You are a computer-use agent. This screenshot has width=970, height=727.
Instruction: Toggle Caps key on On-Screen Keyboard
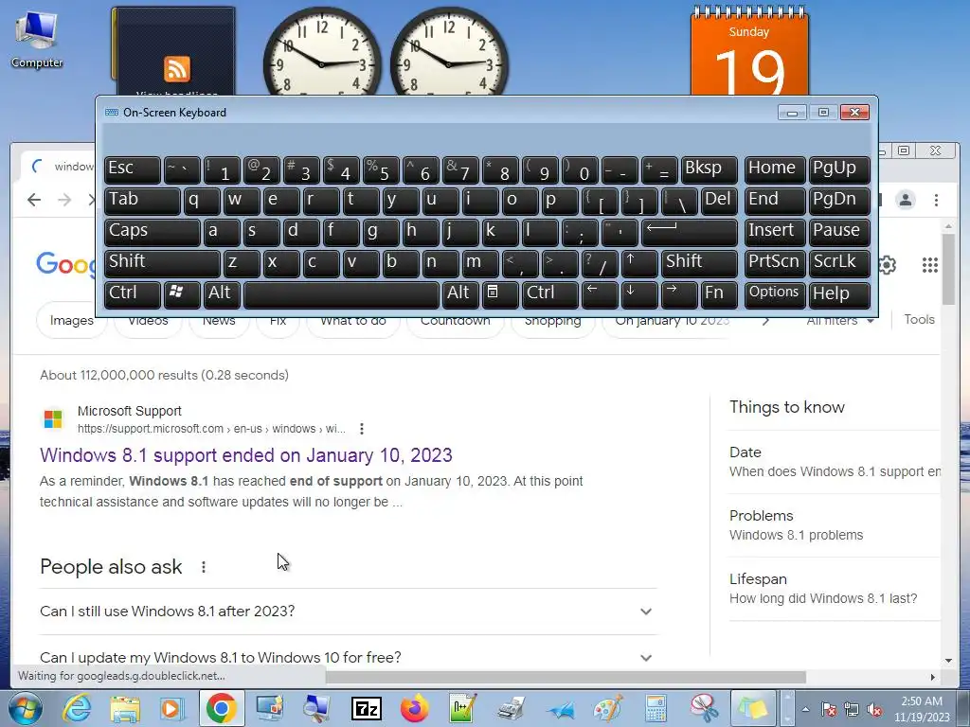click(x=153, y=232)
